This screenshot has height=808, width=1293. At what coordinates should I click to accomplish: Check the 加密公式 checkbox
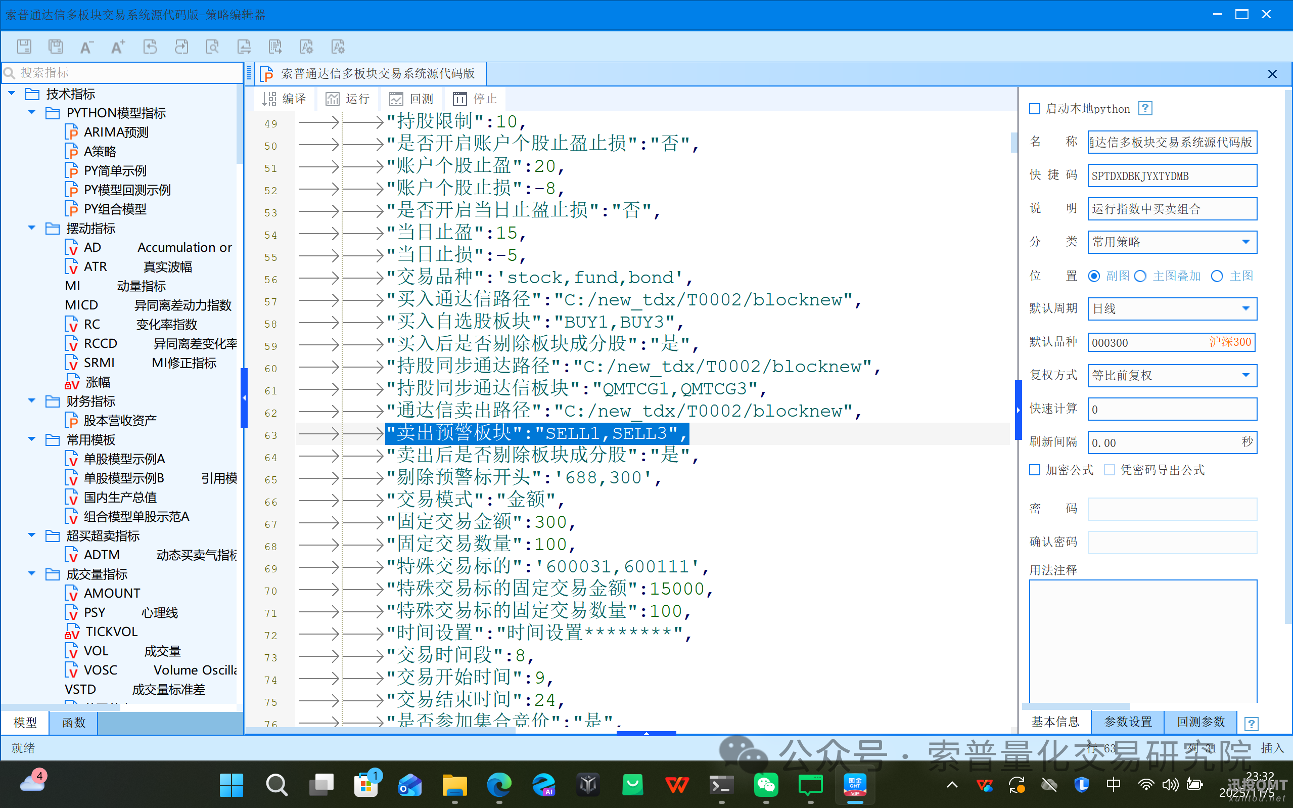(1035, 470)
